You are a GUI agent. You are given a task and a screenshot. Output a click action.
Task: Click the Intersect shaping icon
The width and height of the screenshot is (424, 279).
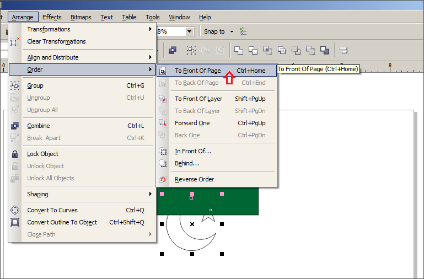[x=267, y=50]
